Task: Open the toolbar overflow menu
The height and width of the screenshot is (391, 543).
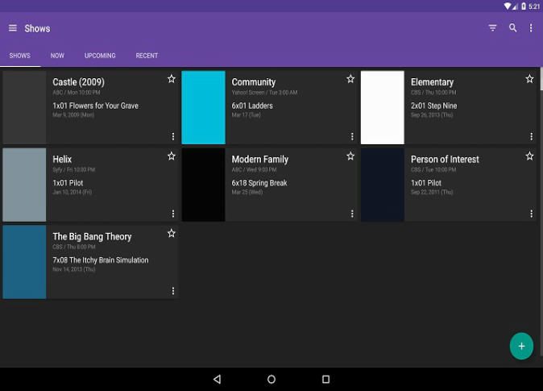Action: [x=531, y=28]
